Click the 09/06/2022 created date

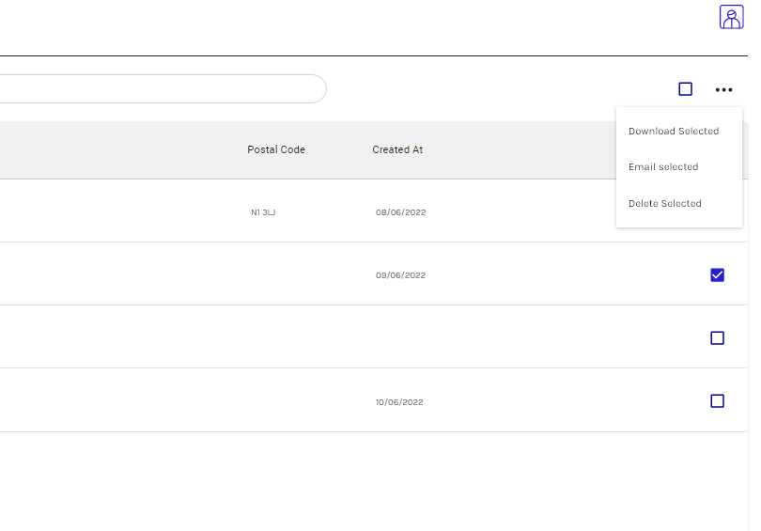(x=400, y=275)
